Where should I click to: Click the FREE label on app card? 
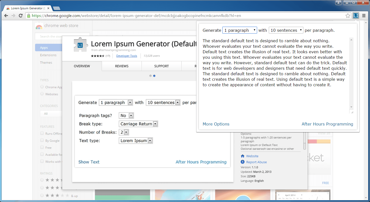coord(325,183)
